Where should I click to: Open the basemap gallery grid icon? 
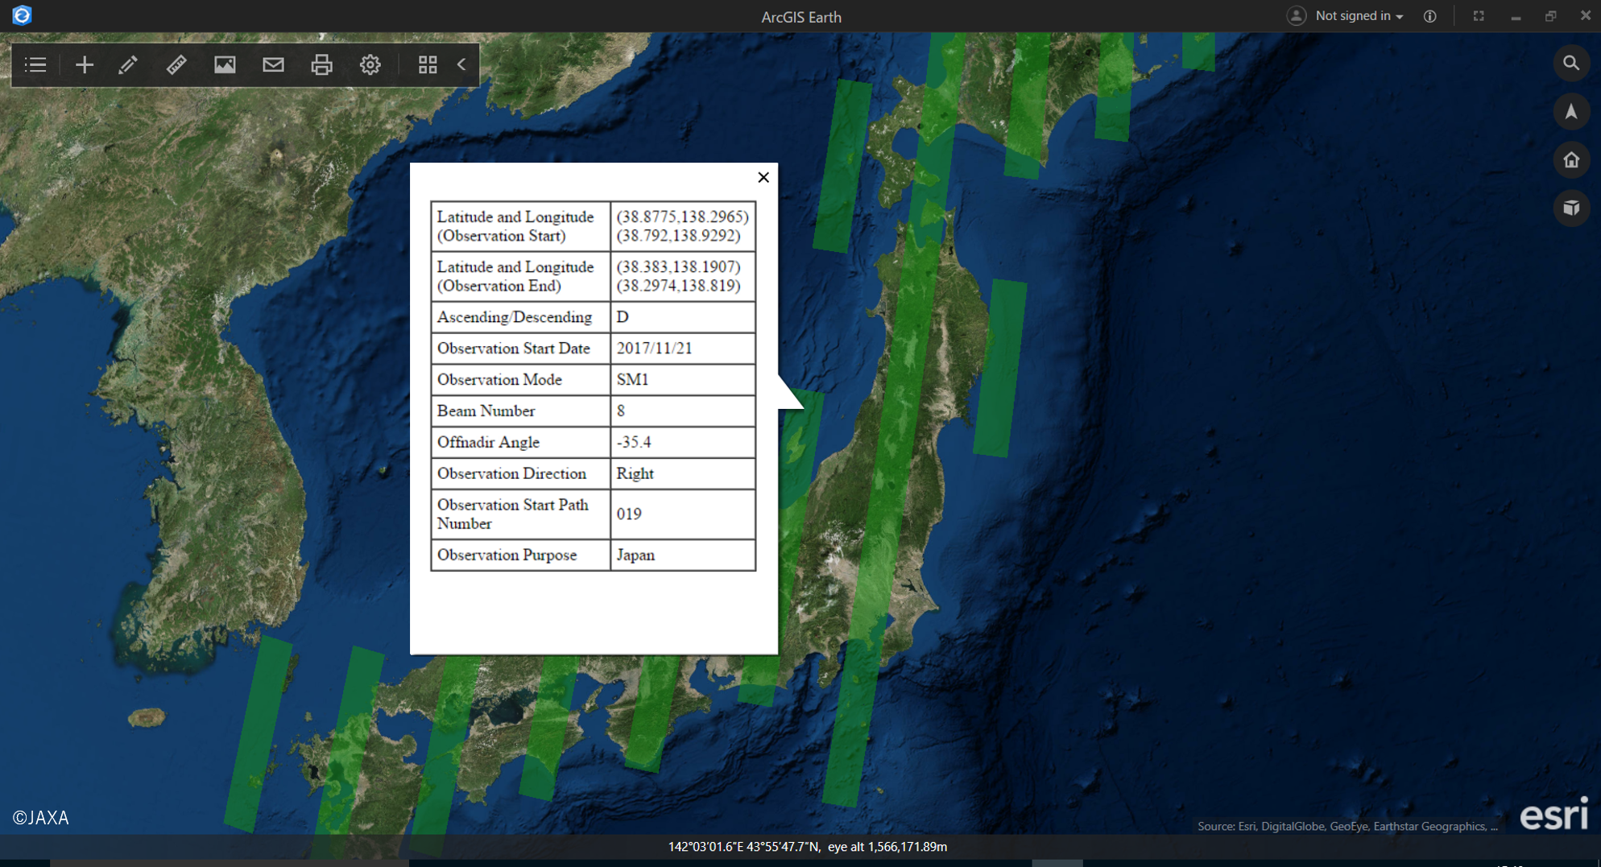pyautogui.click(x=428, y=65)
